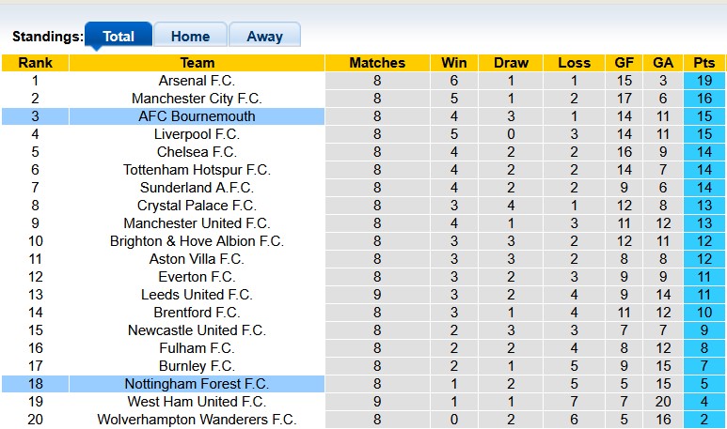
Task: Click the Arsenal F.C. team link
Action: 197,81
